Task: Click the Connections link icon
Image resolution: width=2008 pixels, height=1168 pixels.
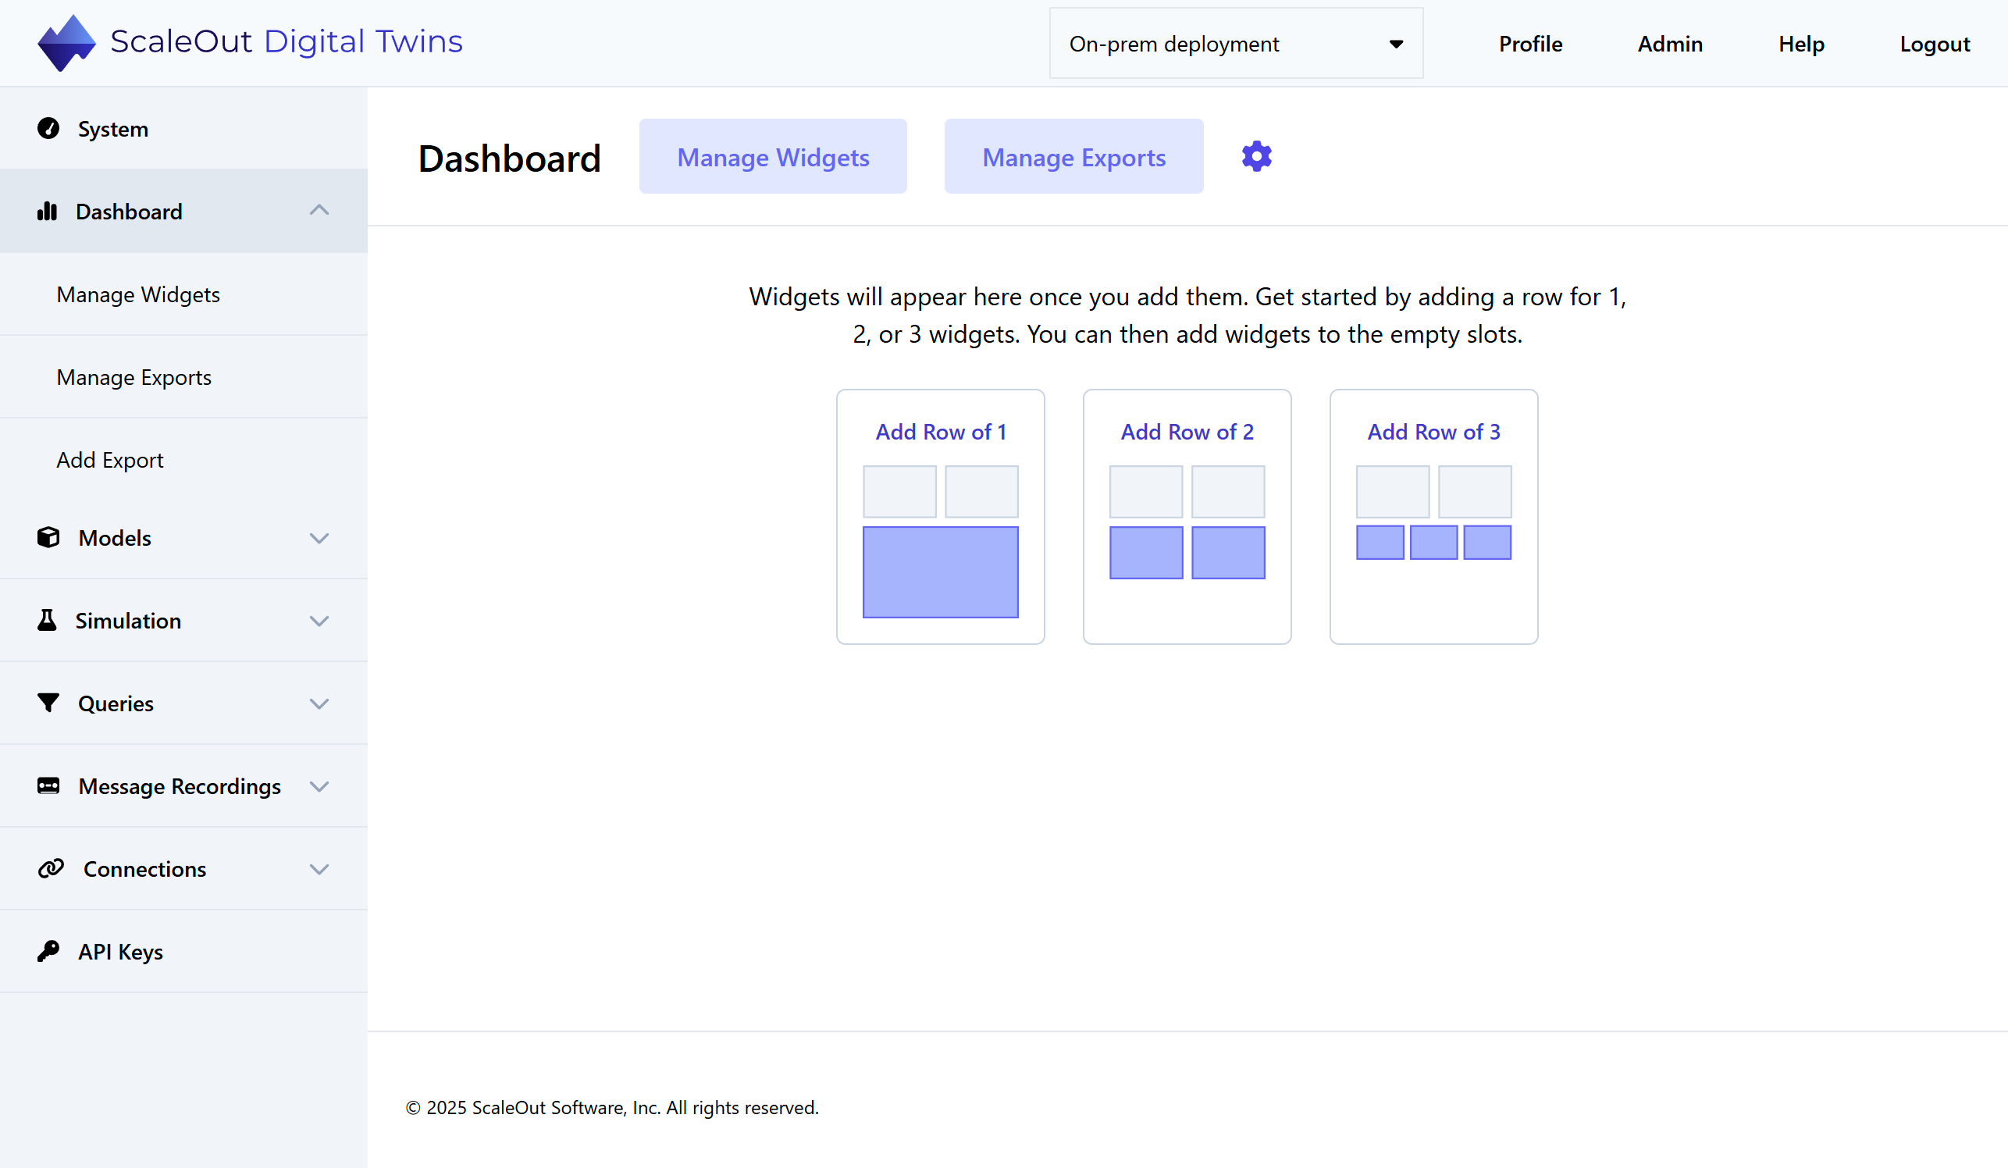Action: [51, 868]
